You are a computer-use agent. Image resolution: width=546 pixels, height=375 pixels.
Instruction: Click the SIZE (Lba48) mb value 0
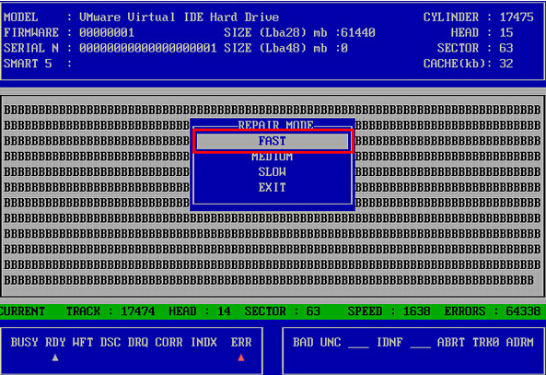tap(344, 48)
